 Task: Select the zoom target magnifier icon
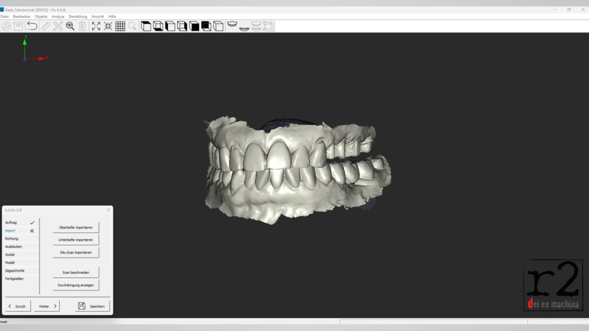(x=70, y=26)
